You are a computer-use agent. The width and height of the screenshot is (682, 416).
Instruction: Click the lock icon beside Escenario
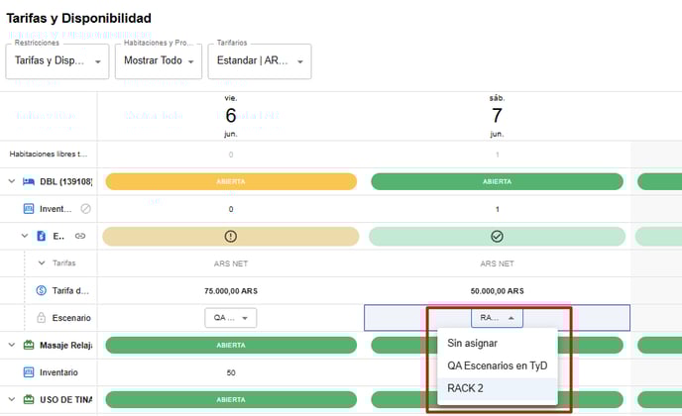(42, 318)
